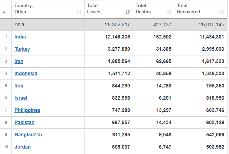
Task: Select Philippines recovered value 603,746
Action: (x=215, y=110)
